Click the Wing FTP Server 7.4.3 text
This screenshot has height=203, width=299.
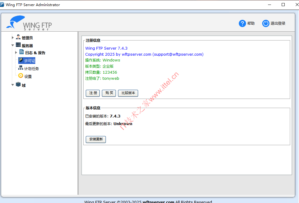click(106, 48)
